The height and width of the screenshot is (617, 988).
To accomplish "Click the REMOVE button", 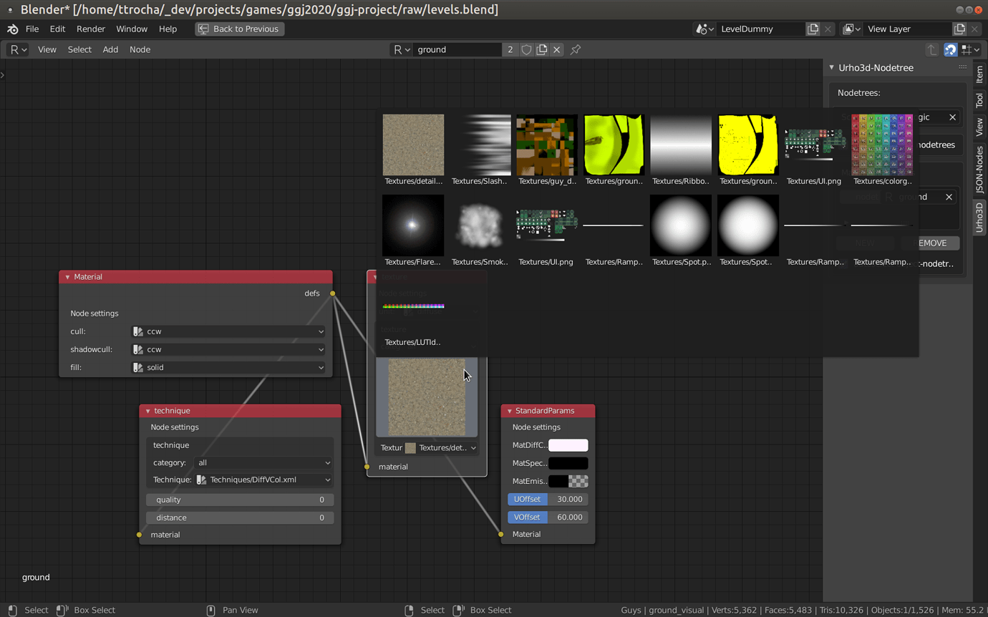I will click(930, 243).
